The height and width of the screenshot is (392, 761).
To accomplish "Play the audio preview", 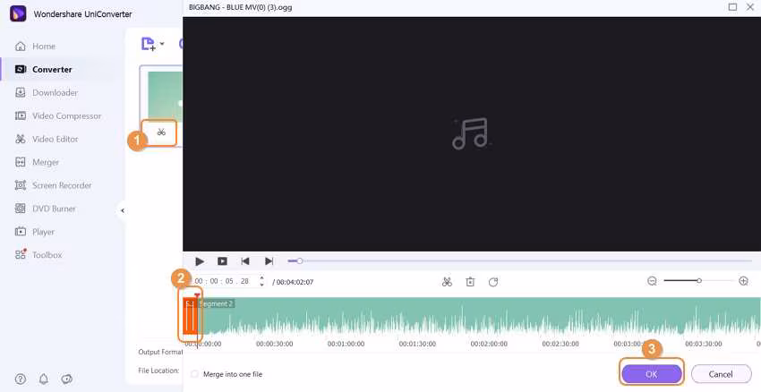I will 200,261.
